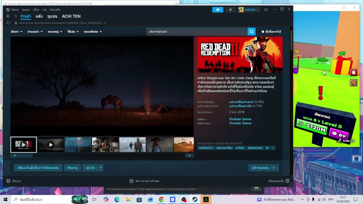Select the snowy scene screenshot thumbnail

tap(132, 145)
